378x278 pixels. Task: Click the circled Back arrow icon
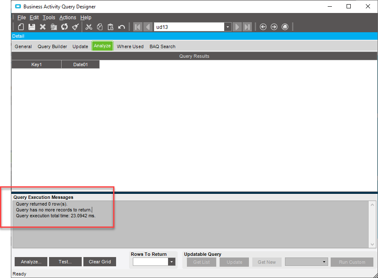[263, 27]
